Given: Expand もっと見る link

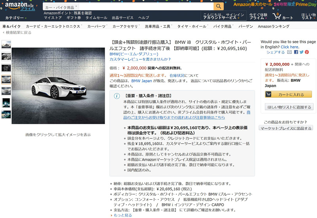Looking at the screenshot, I should (x=122, y=215).
